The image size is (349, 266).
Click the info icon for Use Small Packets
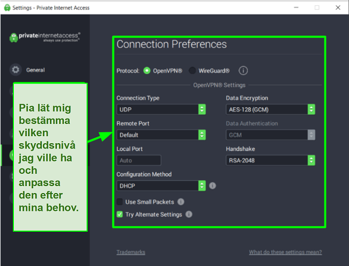click(181, 202)
